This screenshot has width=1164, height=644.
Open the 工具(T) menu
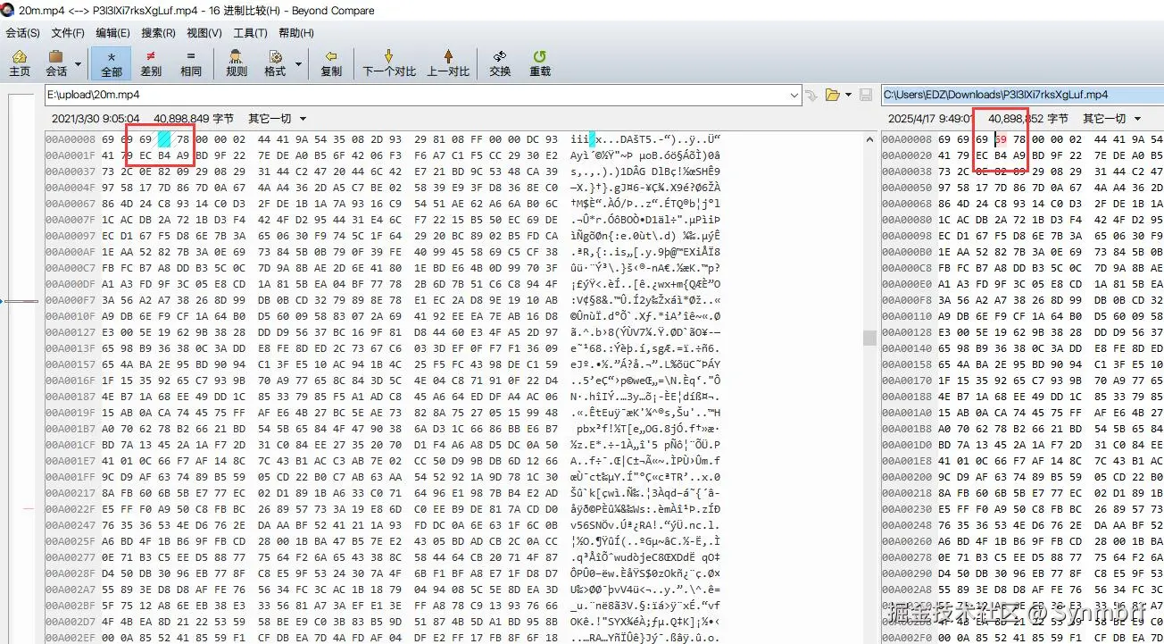coord(250,33)
